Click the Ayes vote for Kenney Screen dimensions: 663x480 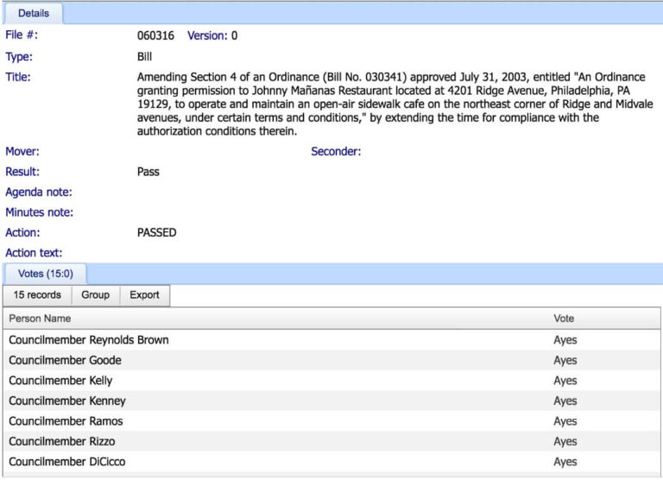[x=565, y=401]
